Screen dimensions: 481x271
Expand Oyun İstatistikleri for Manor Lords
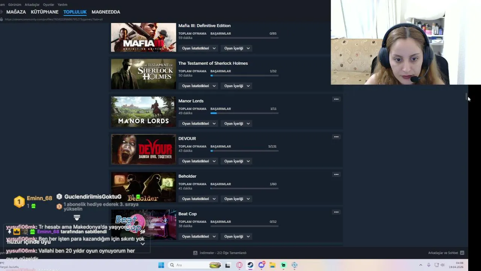click(198, 123)
